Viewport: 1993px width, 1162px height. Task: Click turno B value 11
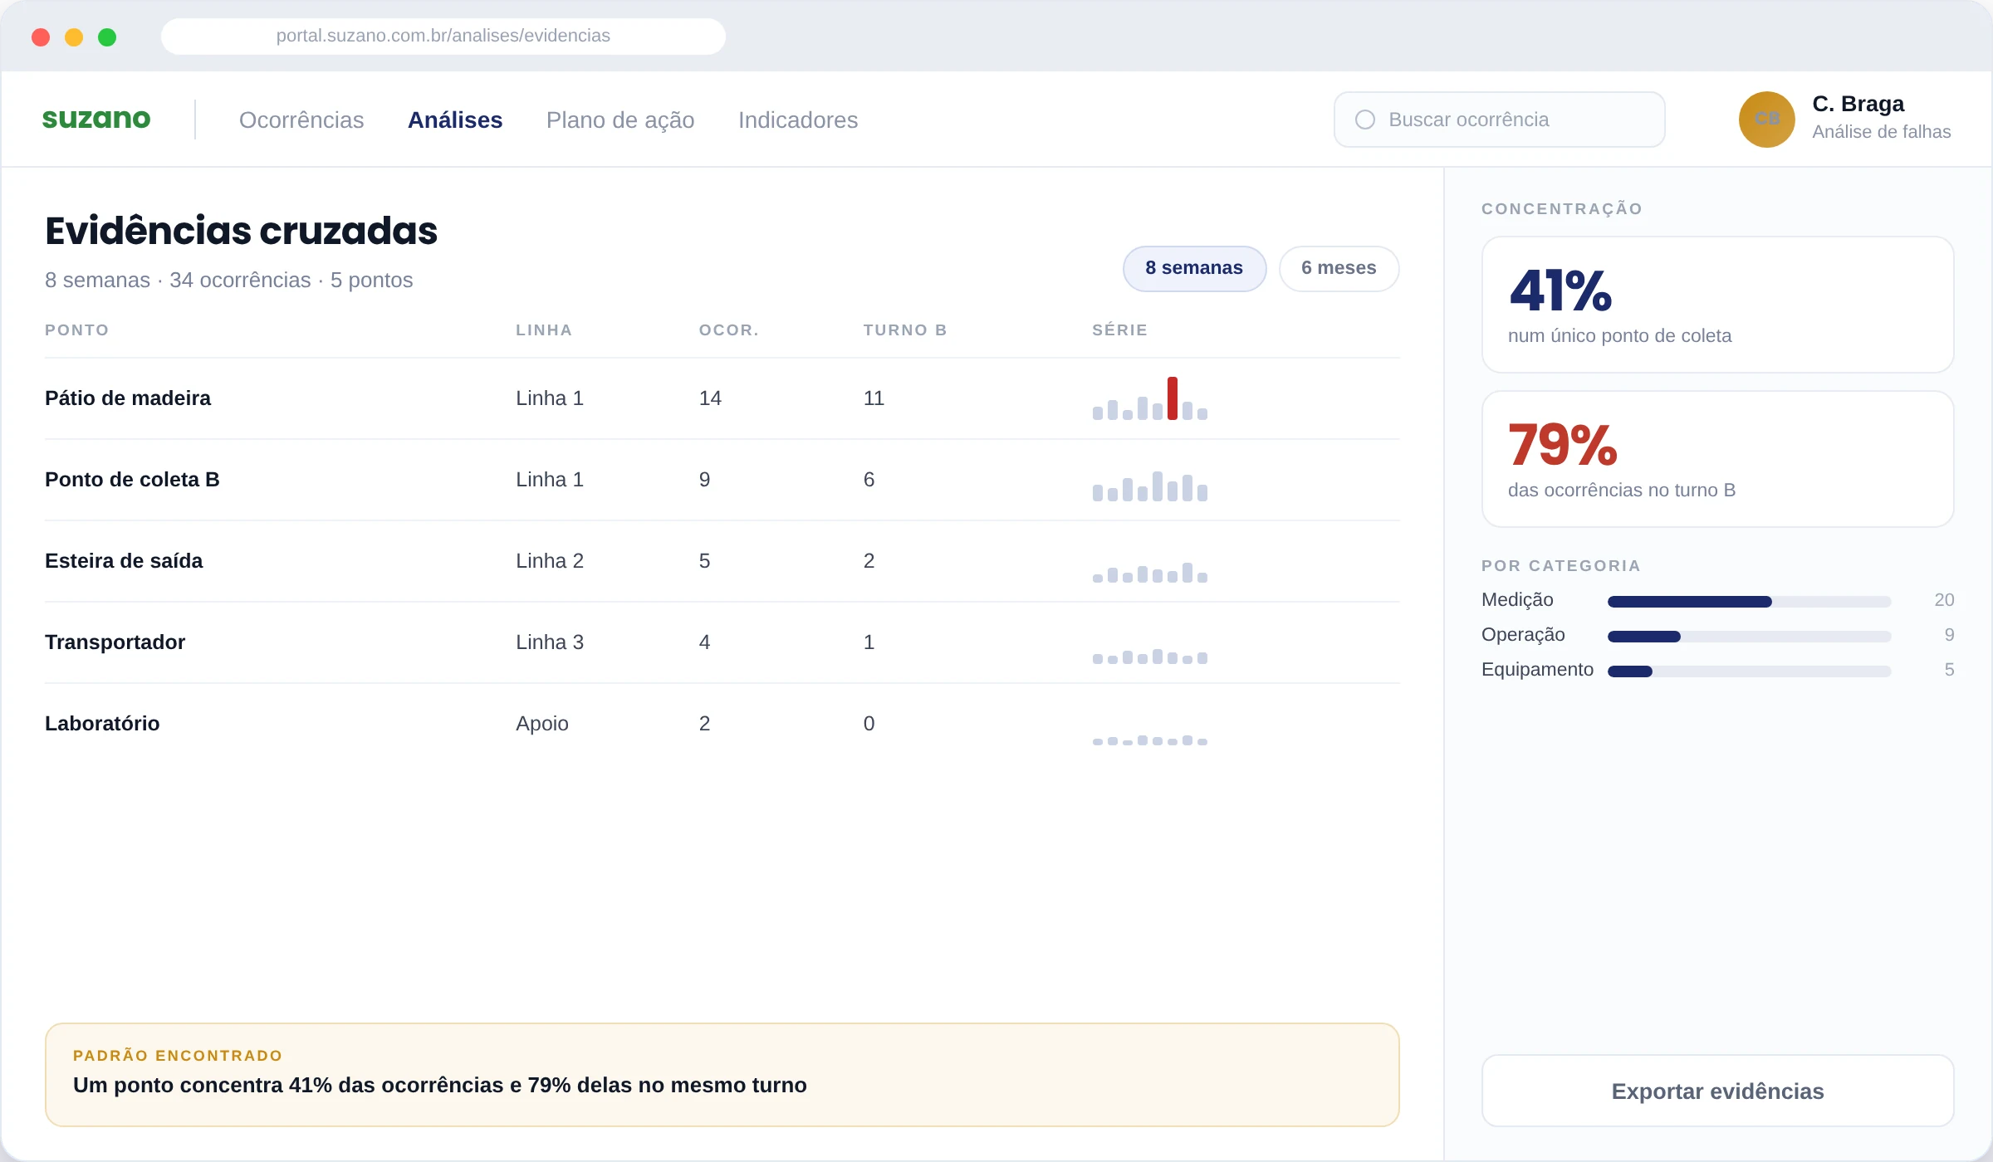click(874, 398)
